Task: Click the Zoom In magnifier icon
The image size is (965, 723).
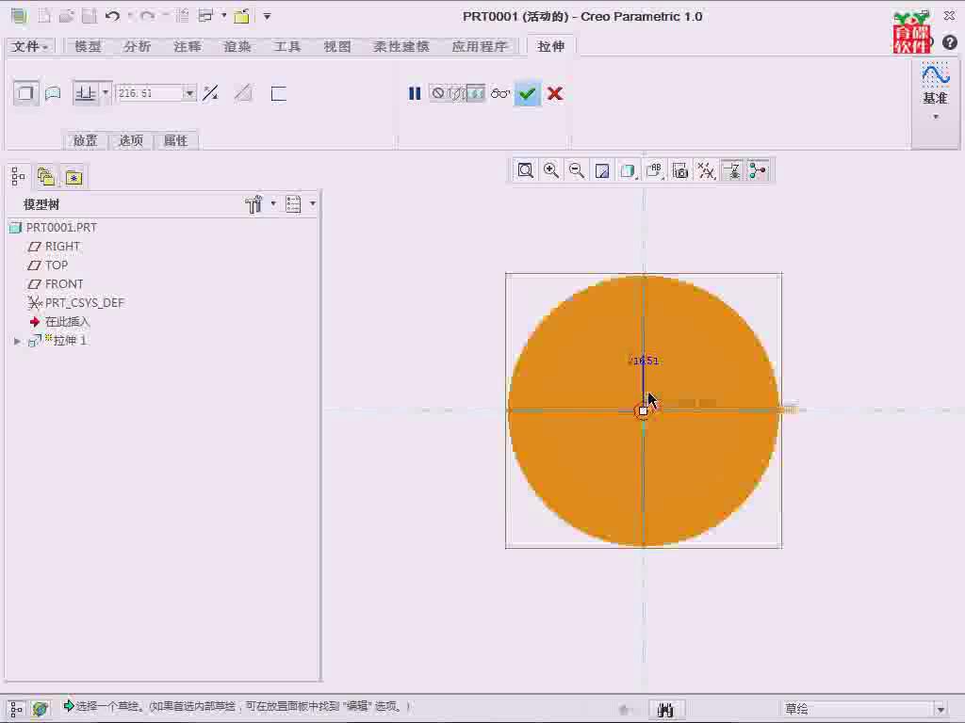Action: (x=551, y=170)
